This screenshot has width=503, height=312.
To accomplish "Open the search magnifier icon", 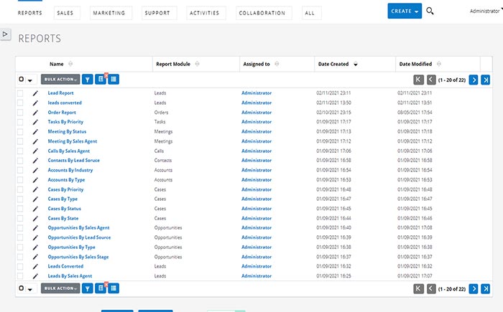I will tap(430, 11).
